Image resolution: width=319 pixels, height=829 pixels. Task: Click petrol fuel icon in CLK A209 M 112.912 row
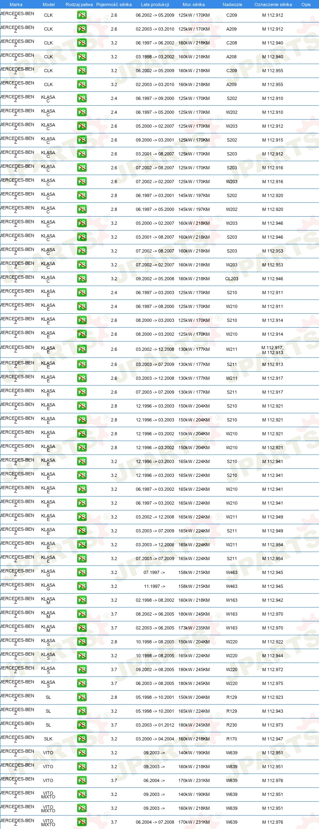82,29
